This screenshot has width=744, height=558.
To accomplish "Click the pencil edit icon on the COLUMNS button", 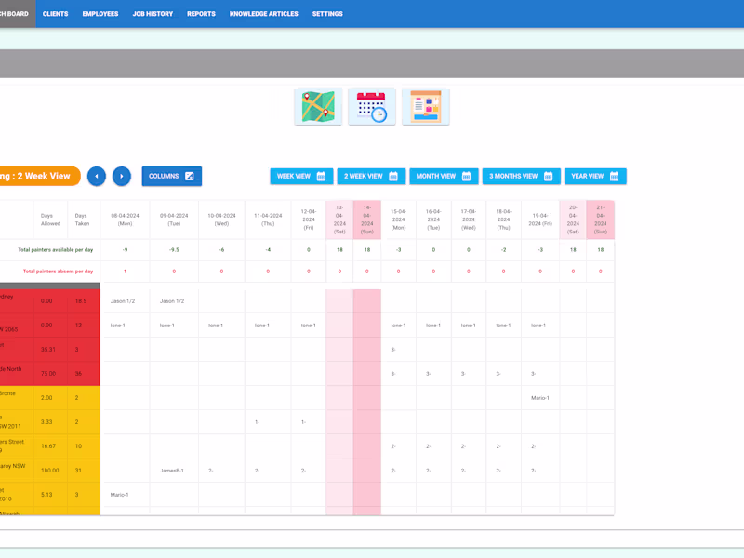I will click(x=191, y=176).
